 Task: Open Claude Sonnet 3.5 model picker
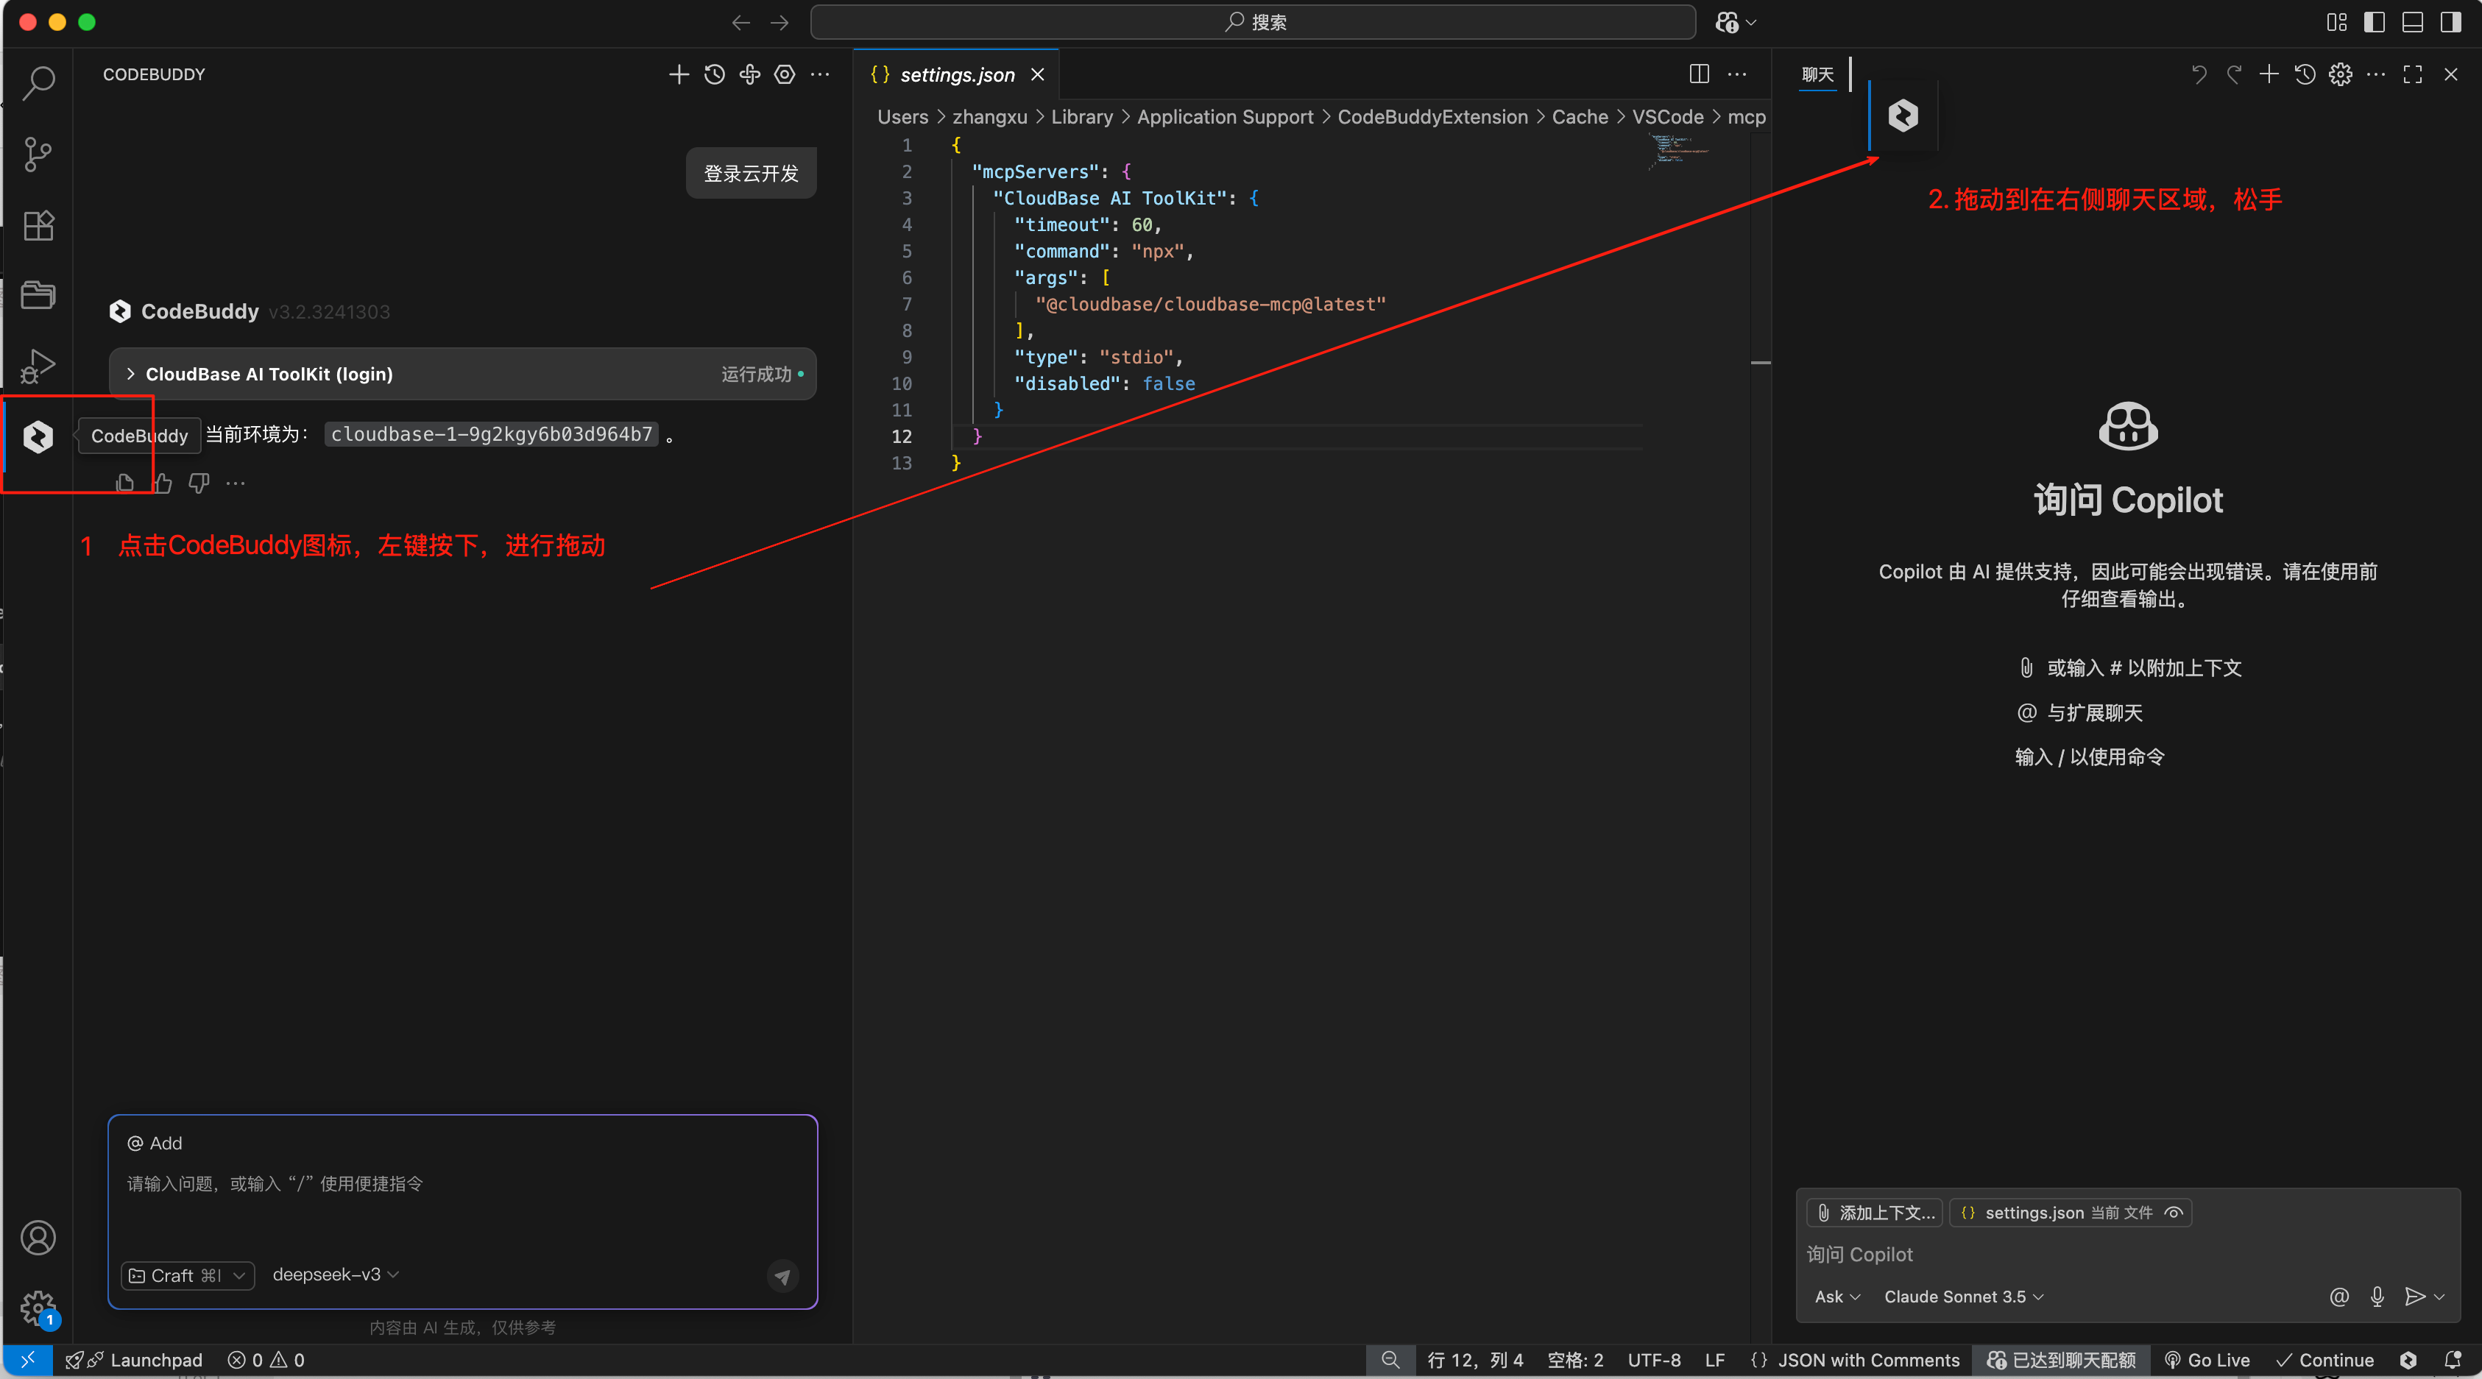tap(1964, 1296)
